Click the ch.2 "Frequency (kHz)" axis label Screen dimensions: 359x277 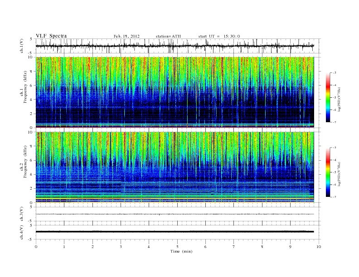(x=25, y=162)
